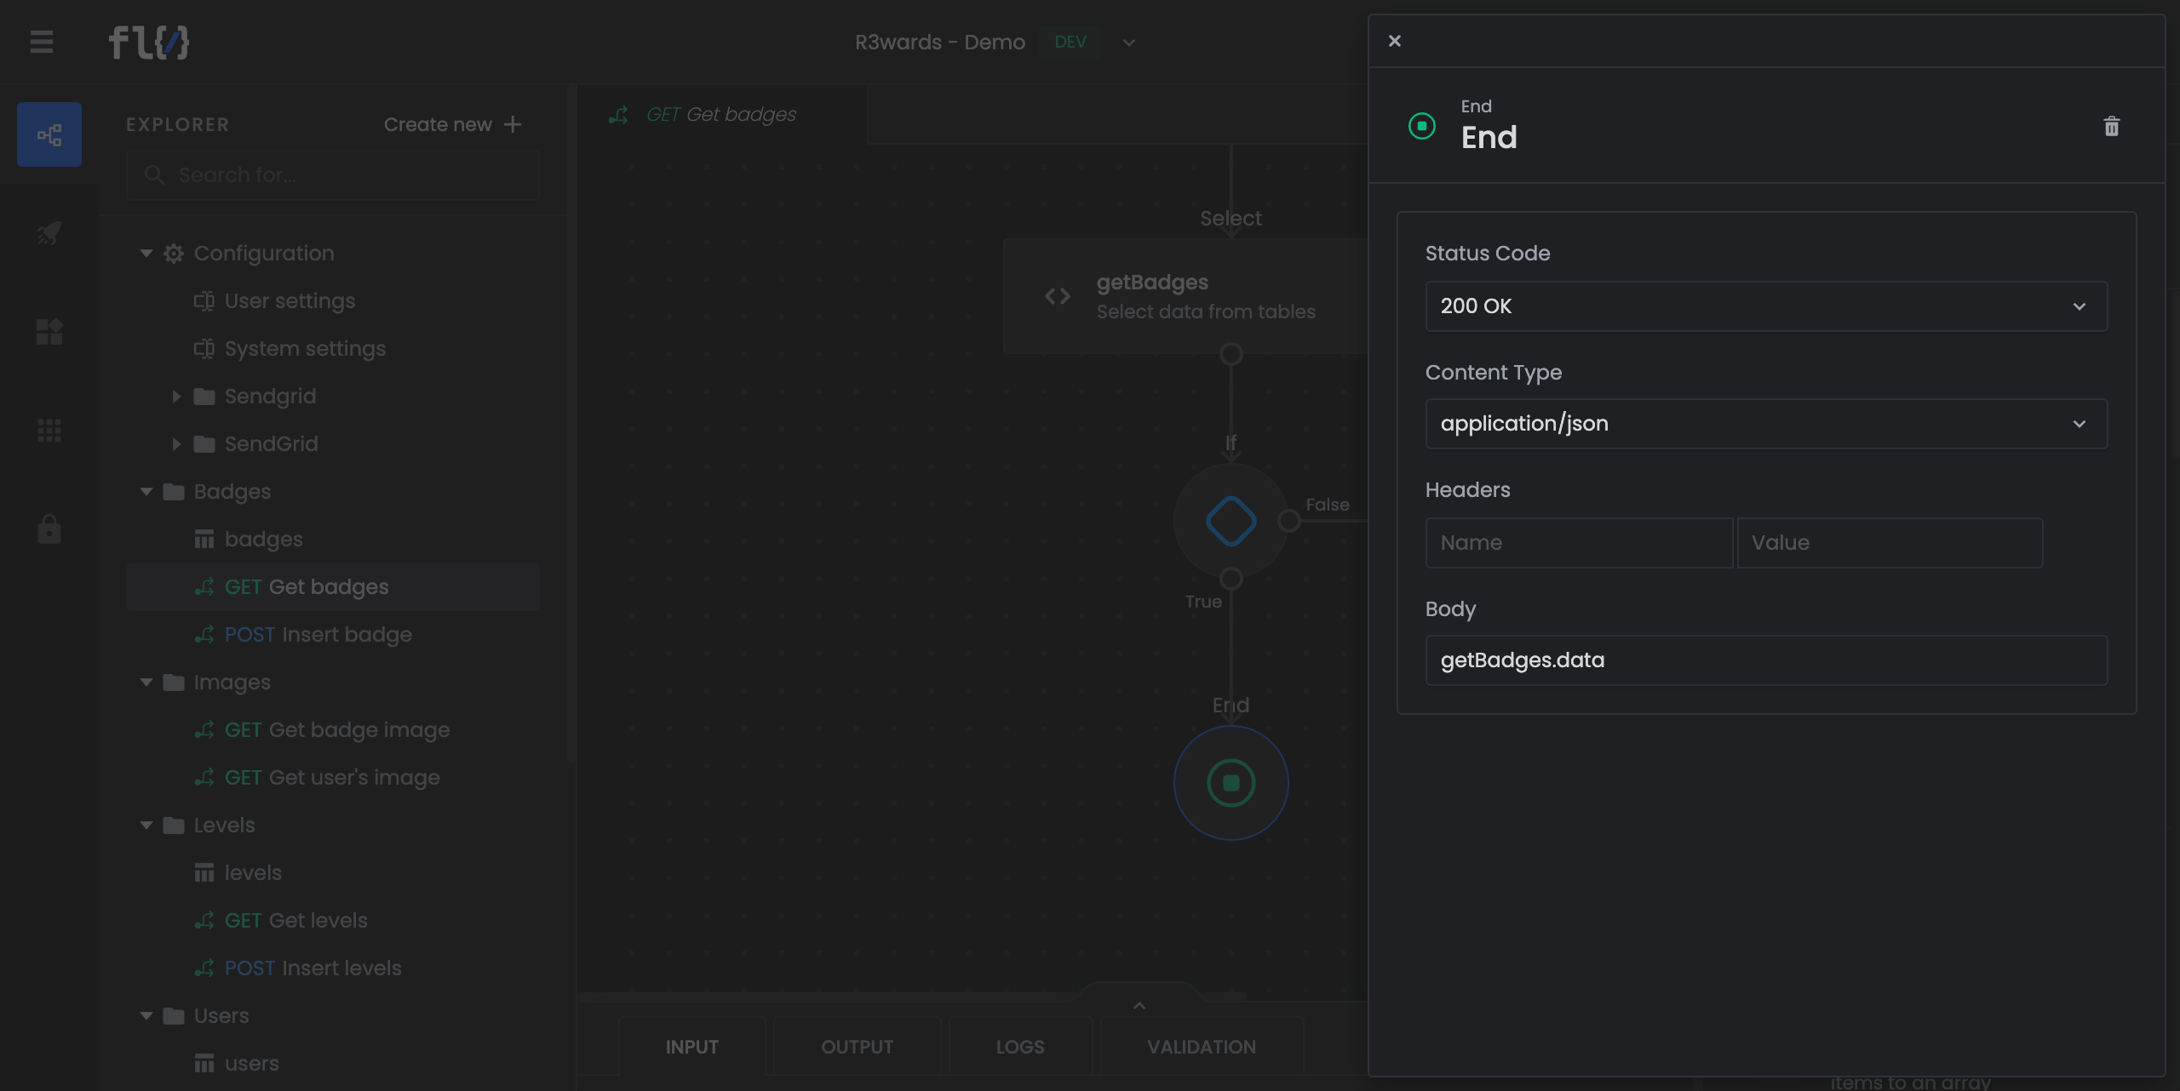Open the lock security sidebar icon
The width and height of the screenshot is (2180, 1091).
pyautogui.click(x=49, y=528)
